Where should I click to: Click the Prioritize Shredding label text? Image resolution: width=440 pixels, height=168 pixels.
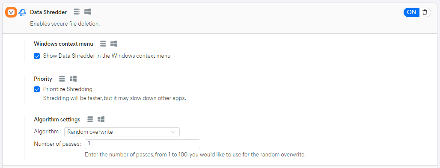click(68, 89)
